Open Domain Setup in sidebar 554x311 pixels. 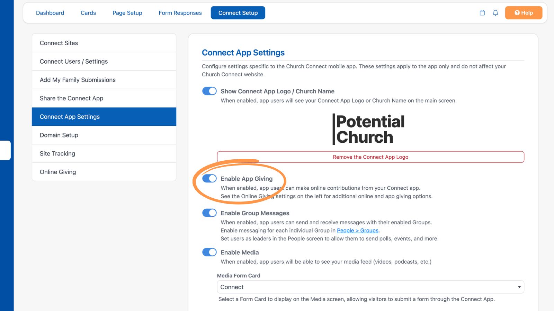(x=104, y=135)
